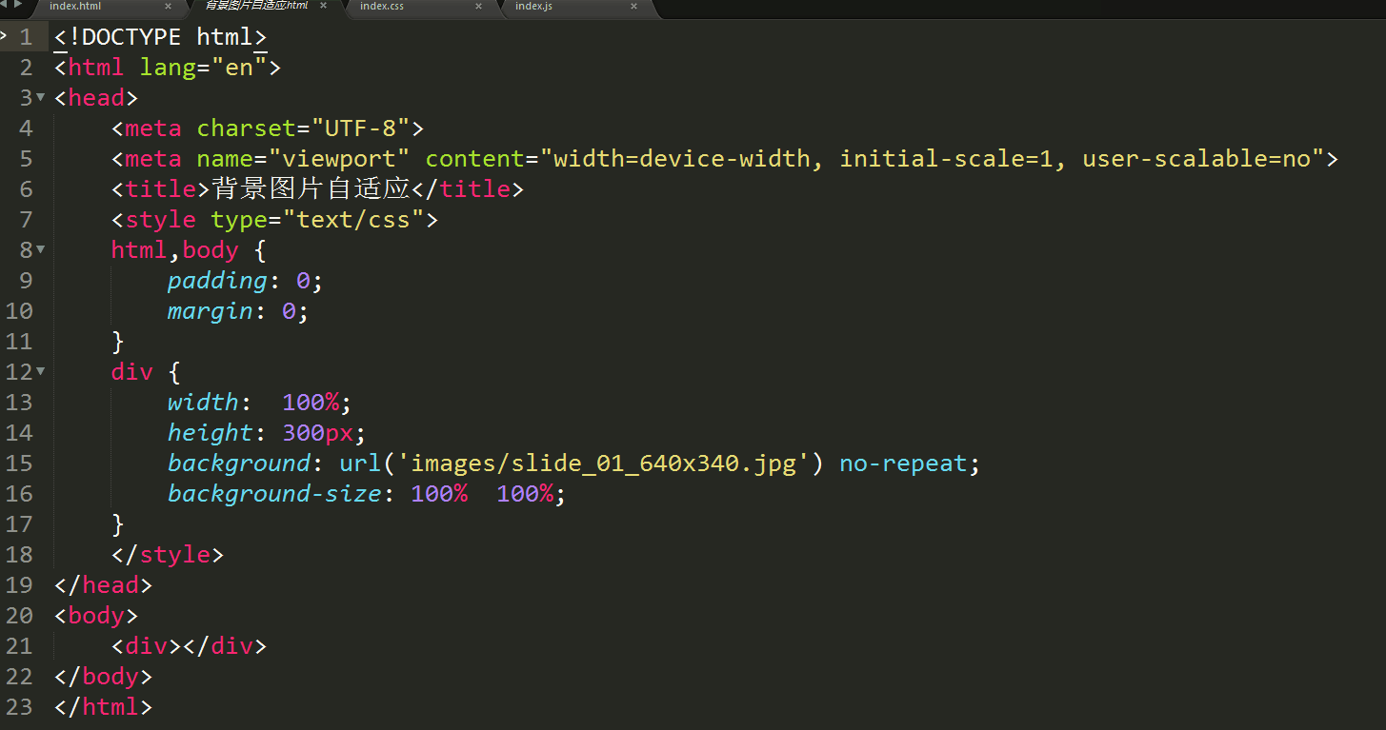The width and height of the screenshot is (1386, 730).
Task: Collapse the head block fold arrow on line 3
Action: point(40,97)
